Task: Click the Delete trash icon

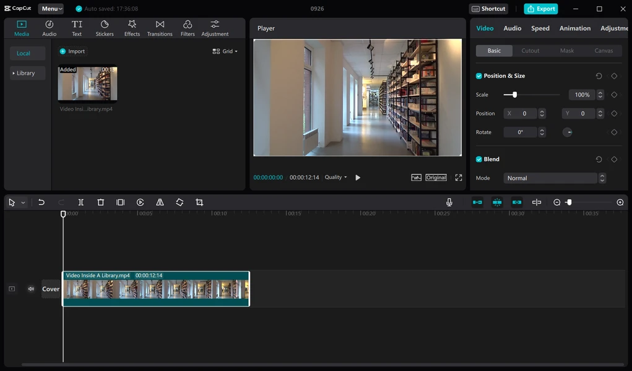Action: tap(101, 202)
